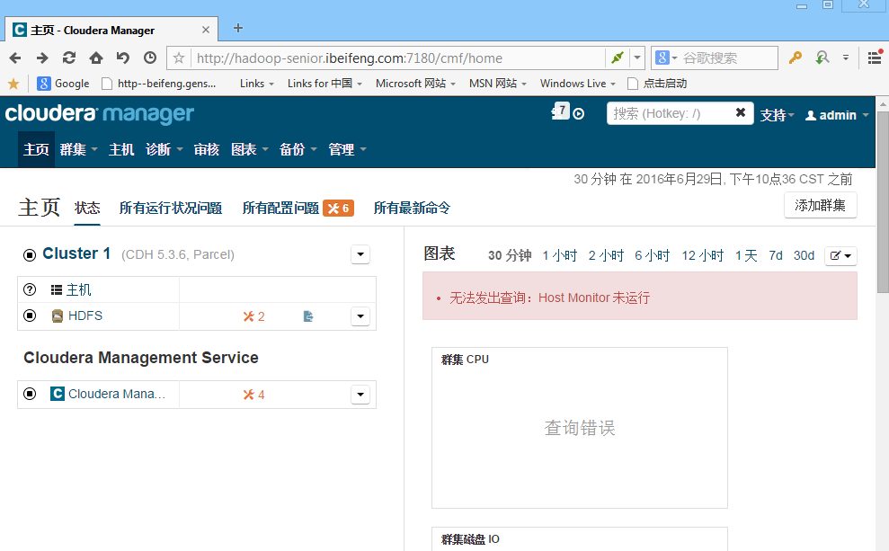Open the running commands indicator with badge 7
This screenshot has width=889, height=551.
pos(560,111)
